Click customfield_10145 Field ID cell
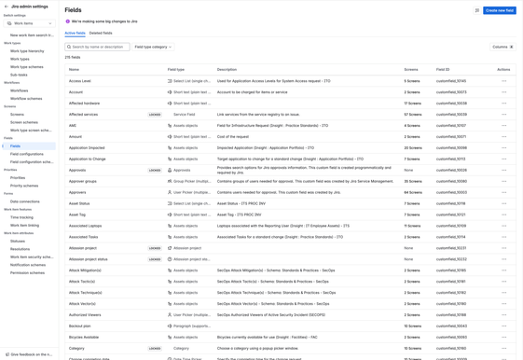Screen dimensions: 523x360 coord(451,81)
